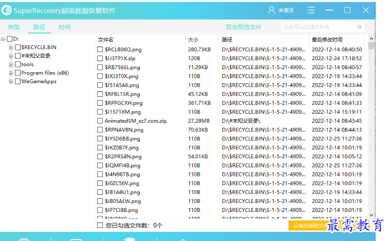The height and width of the screenshot is (241, 388).
Task: Collapse the D: drive tree node
Action: click(x=3, y=39)
